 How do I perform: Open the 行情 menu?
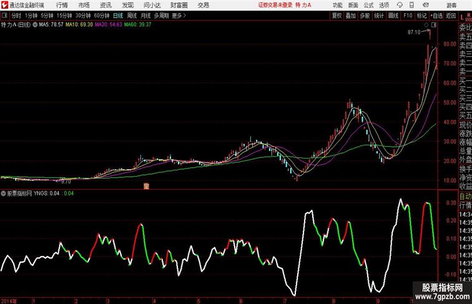pos(62,5)
